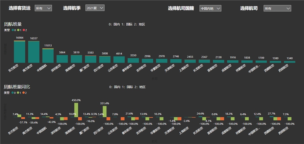Select legend dot 1 in 周航班量同比 chart
The image size is (304, 144).
coord(19,92)
